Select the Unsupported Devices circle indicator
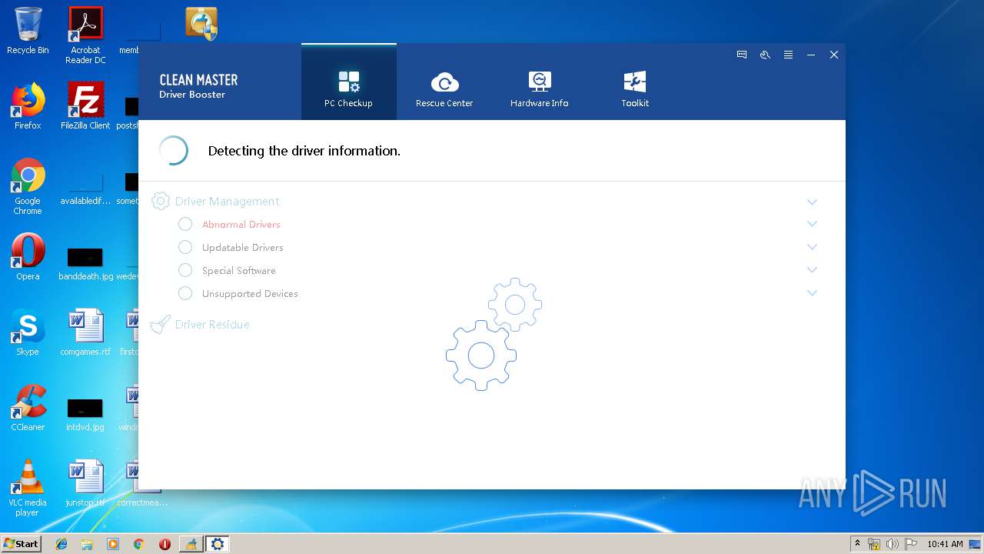The image size is (984, 554). tap(185, 293)
